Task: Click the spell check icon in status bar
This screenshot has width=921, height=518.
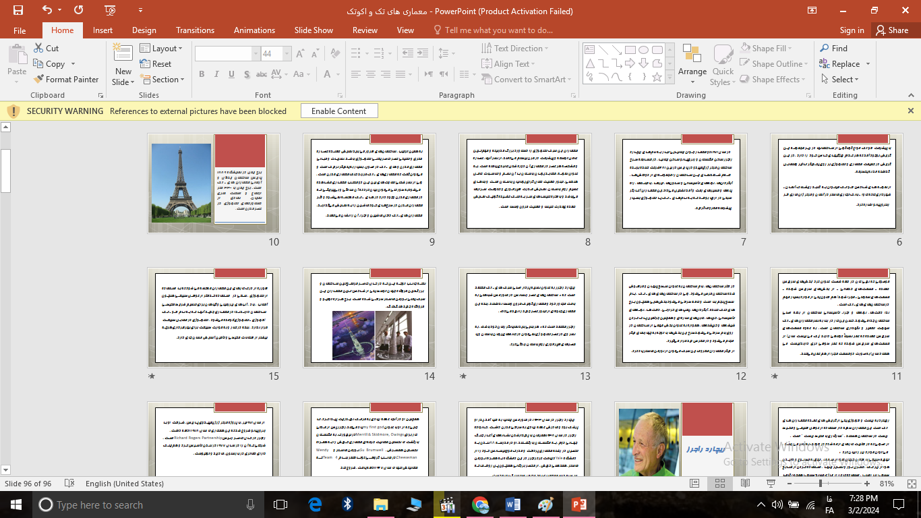Action: tap(69, 484)
